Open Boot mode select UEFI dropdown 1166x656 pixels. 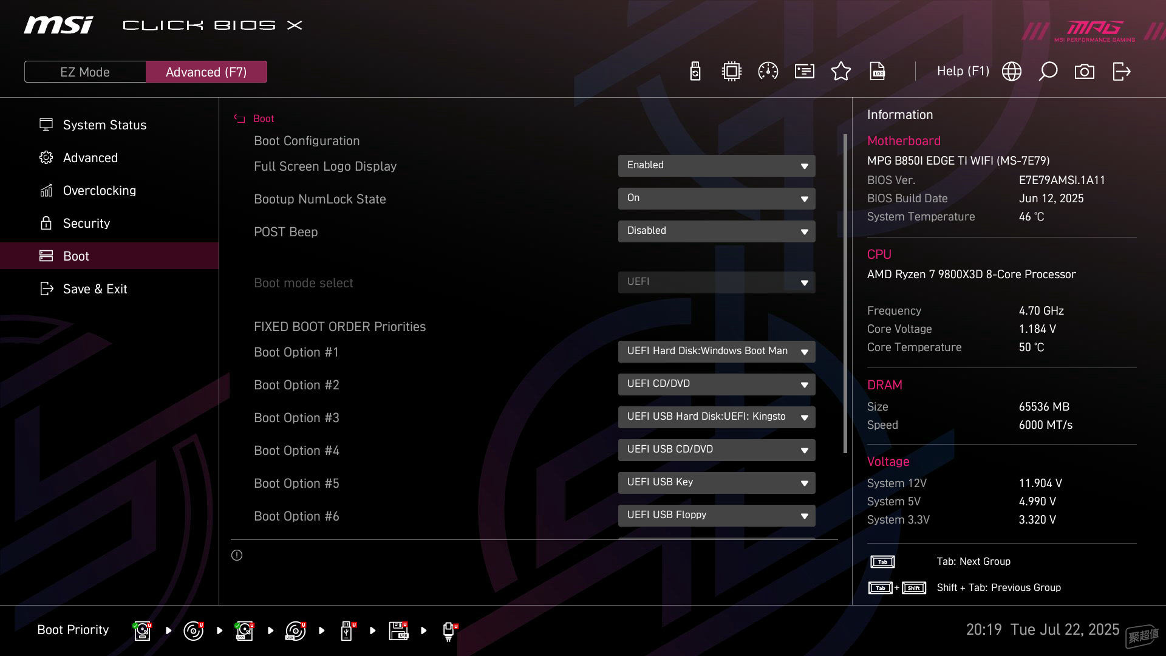coord(717,282)
